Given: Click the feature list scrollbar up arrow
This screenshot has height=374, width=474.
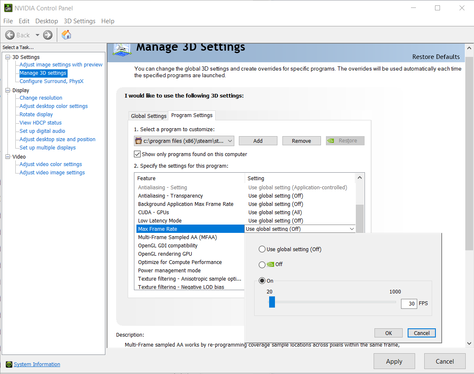Looking at the screenshot, I should (360, 178).
